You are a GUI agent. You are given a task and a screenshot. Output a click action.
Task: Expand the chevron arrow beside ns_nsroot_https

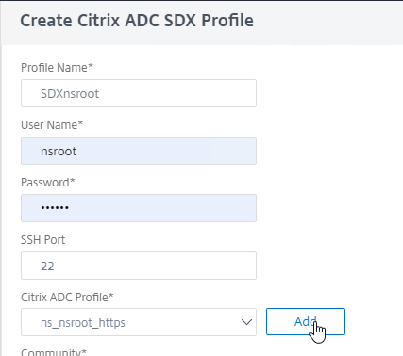[246, 322]
